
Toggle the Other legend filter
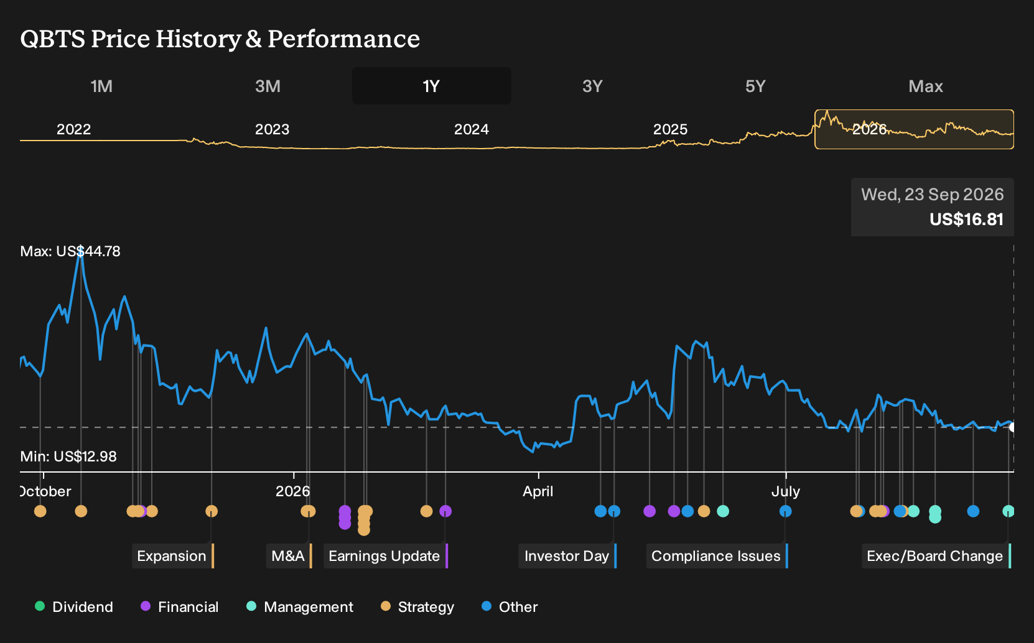point(510,607)
